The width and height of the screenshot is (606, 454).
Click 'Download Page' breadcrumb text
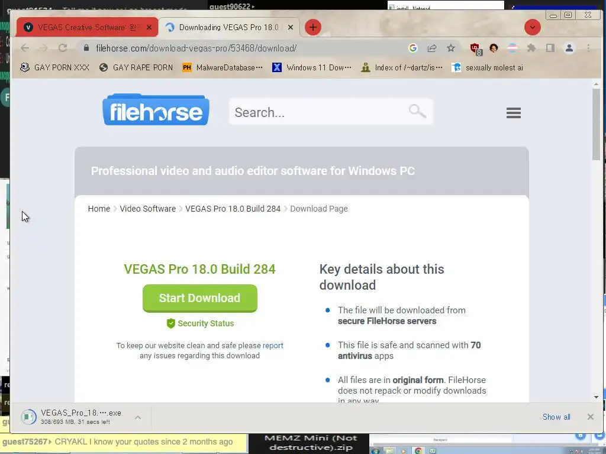pos(319,209)
